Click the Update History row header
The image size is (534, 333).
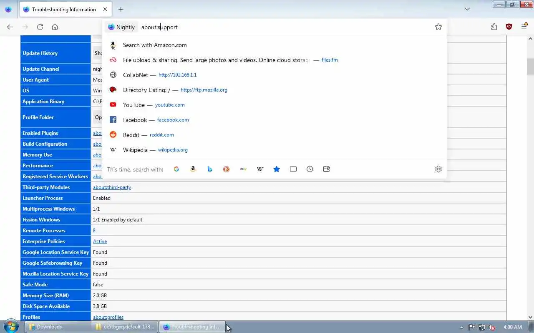click(x=55, y=53)
